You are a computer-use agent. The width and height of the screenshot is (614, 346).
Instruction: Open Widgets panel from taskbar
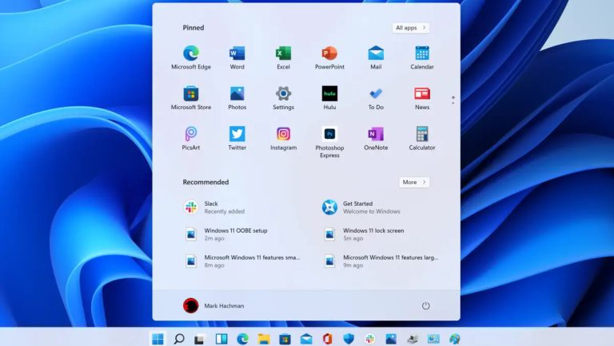[x=221, y=339]
